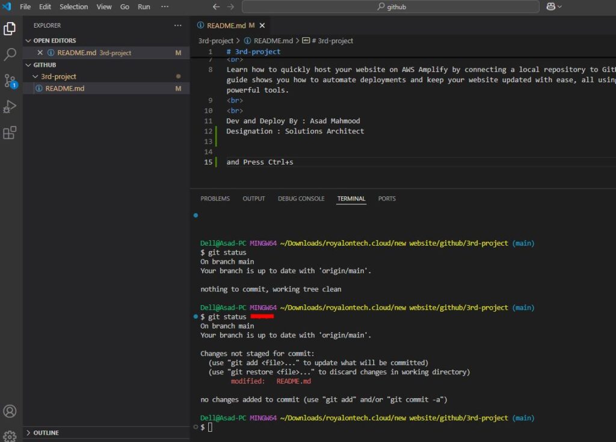The height and width of the screenshot is (442, 616).
Task: Click the symbol icon in breadcrumb before # 3rd-project
Action: (306, 40)
